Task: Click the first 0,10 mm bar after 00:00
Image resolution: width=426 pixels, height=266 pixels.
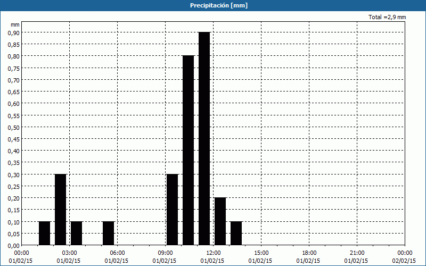Action: point(45,233)
